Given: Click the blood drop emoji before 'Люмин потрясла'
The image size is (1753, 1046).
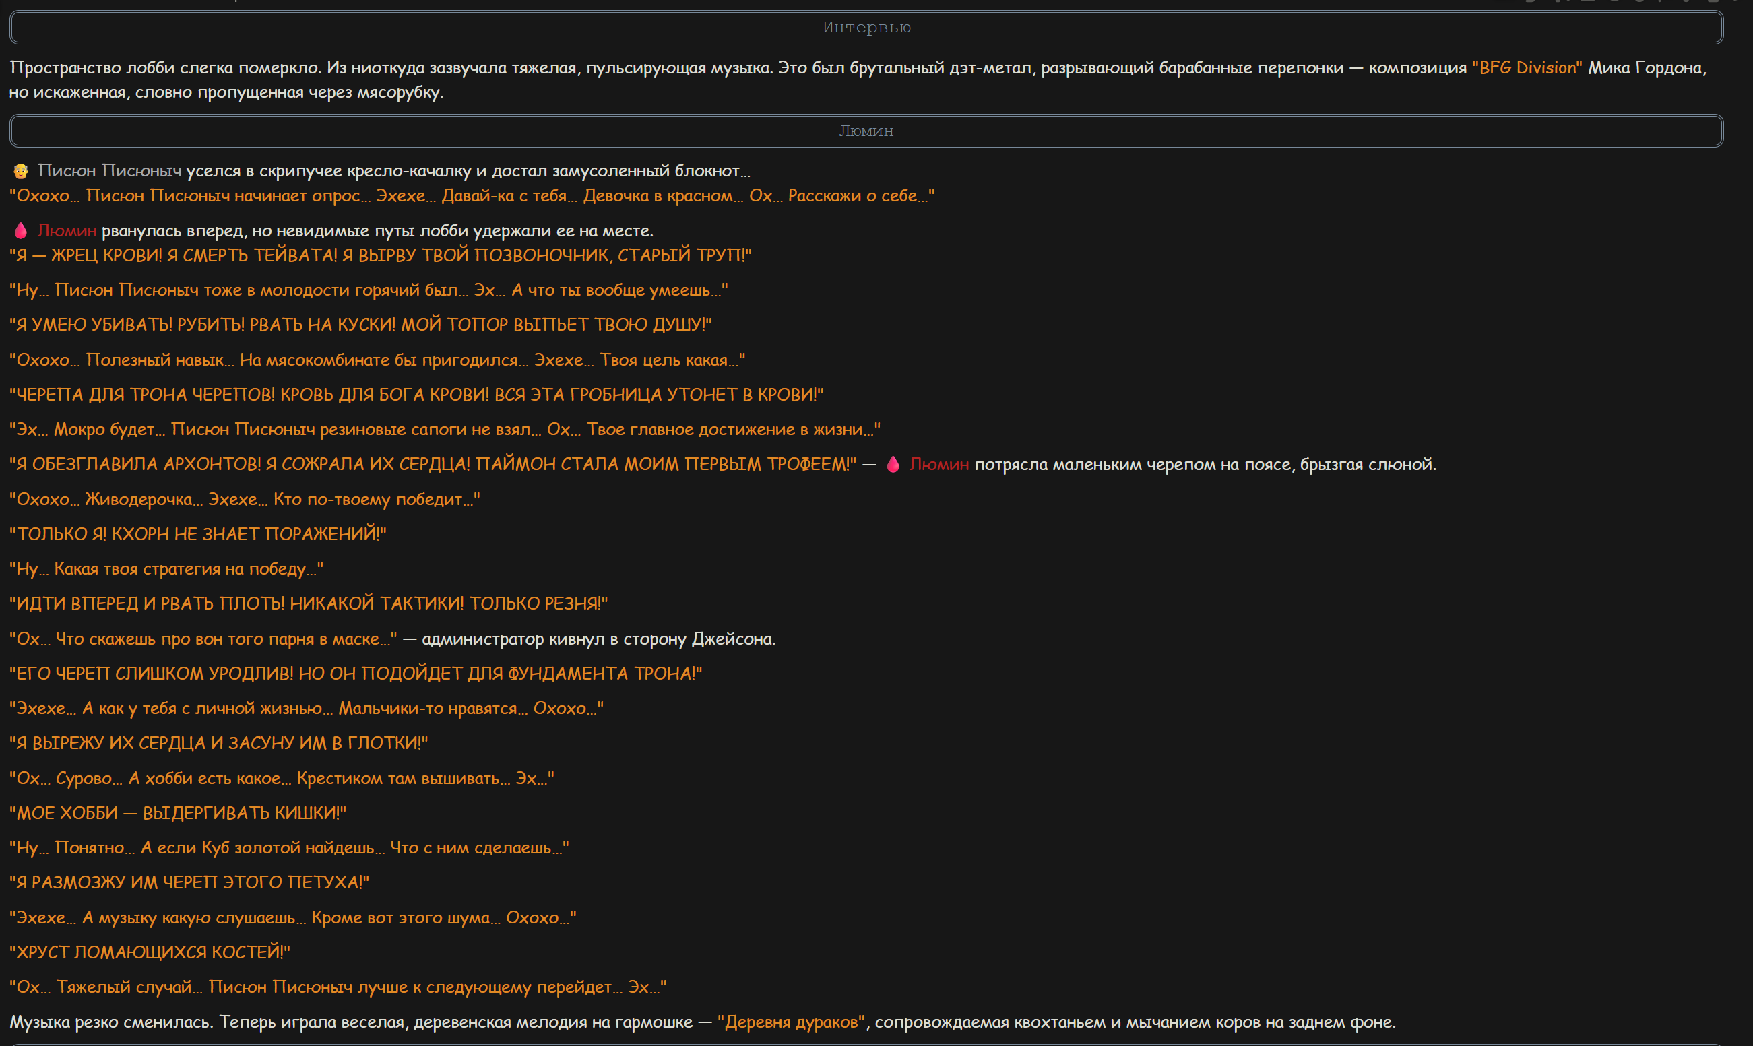Looking at the screenshot, I should click(x=893, y=465).
